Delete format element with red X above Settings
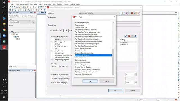 [129, 36]
